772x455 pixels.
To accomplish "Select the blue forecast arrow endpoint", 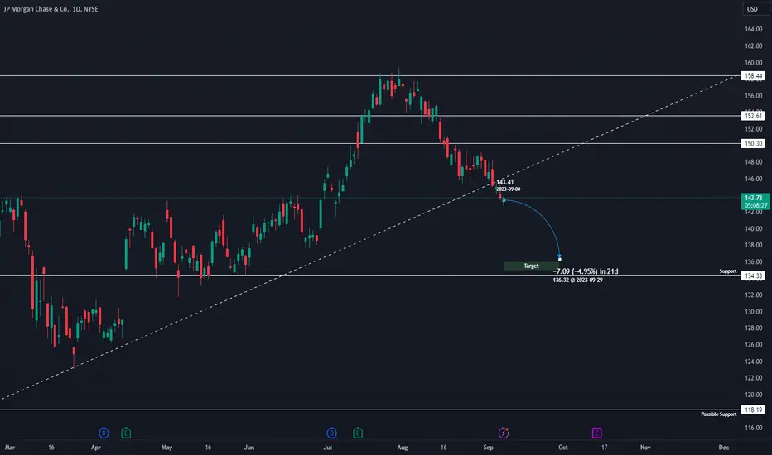I will click(x=560, y=259).
